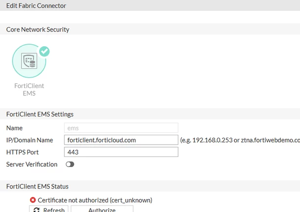
Task: Click the Name field label
Action: click(x=14, y=128)
